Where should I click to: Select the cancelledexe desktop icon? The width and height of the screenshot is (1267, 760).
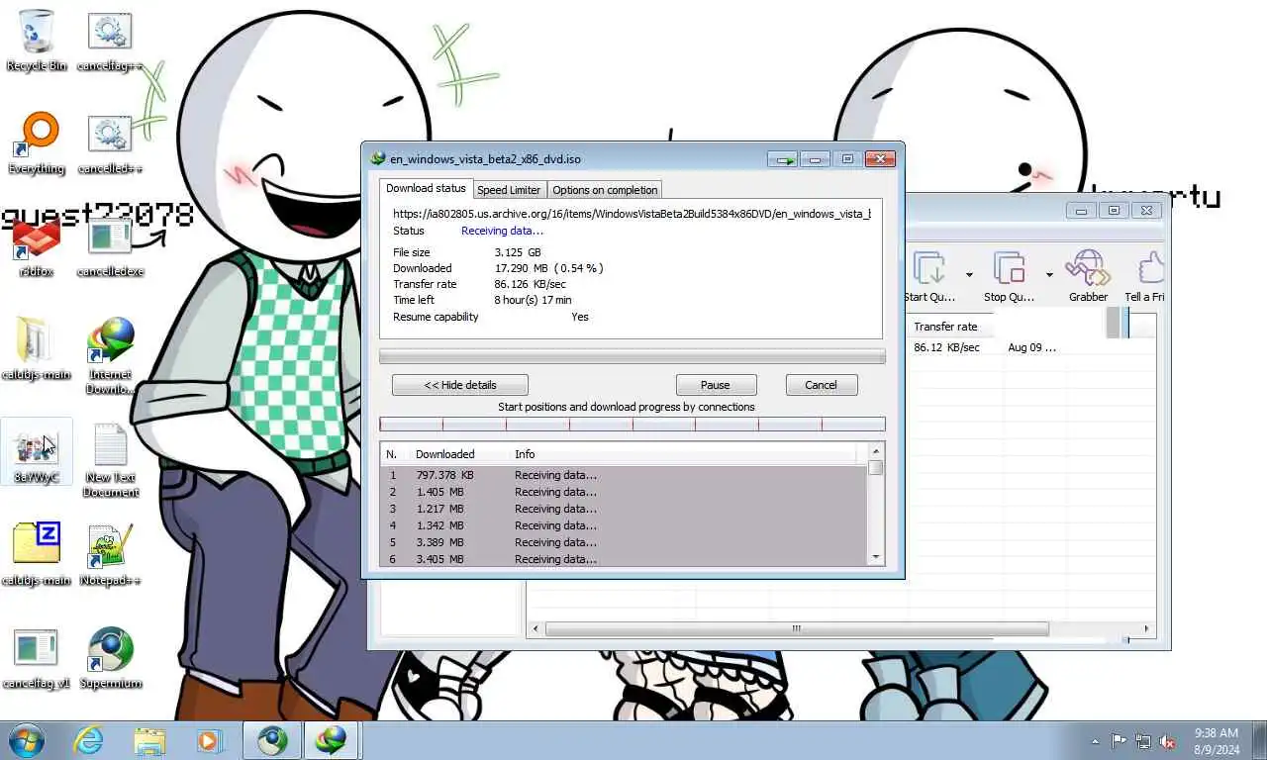point(111,247)
